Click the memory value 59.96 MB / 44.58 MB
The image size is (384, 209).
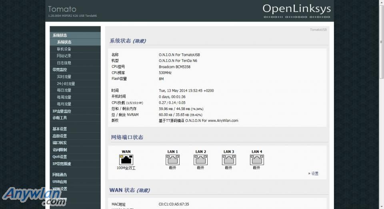(181, 109)
